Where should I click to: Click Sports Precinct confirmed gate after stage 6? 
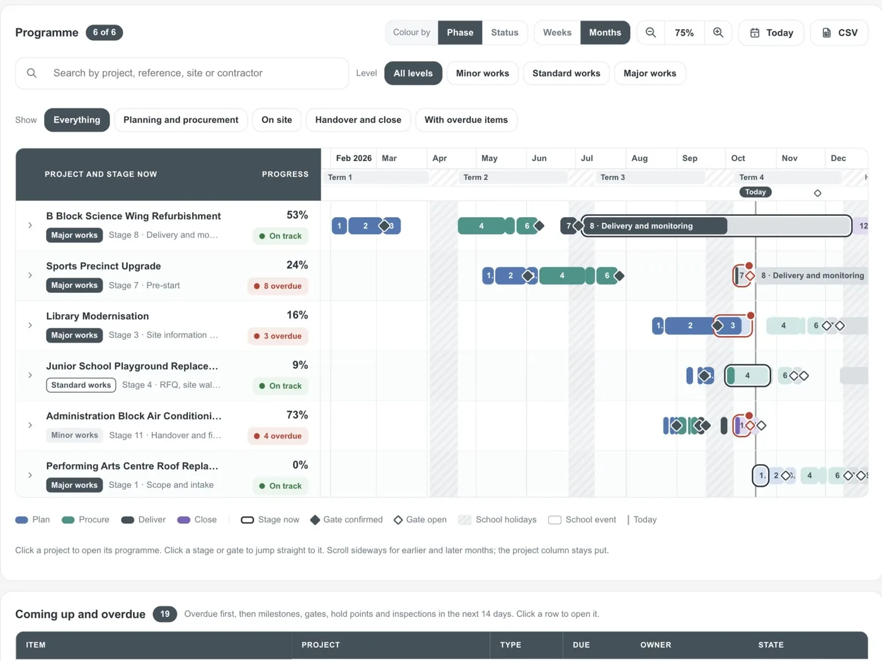619,276
